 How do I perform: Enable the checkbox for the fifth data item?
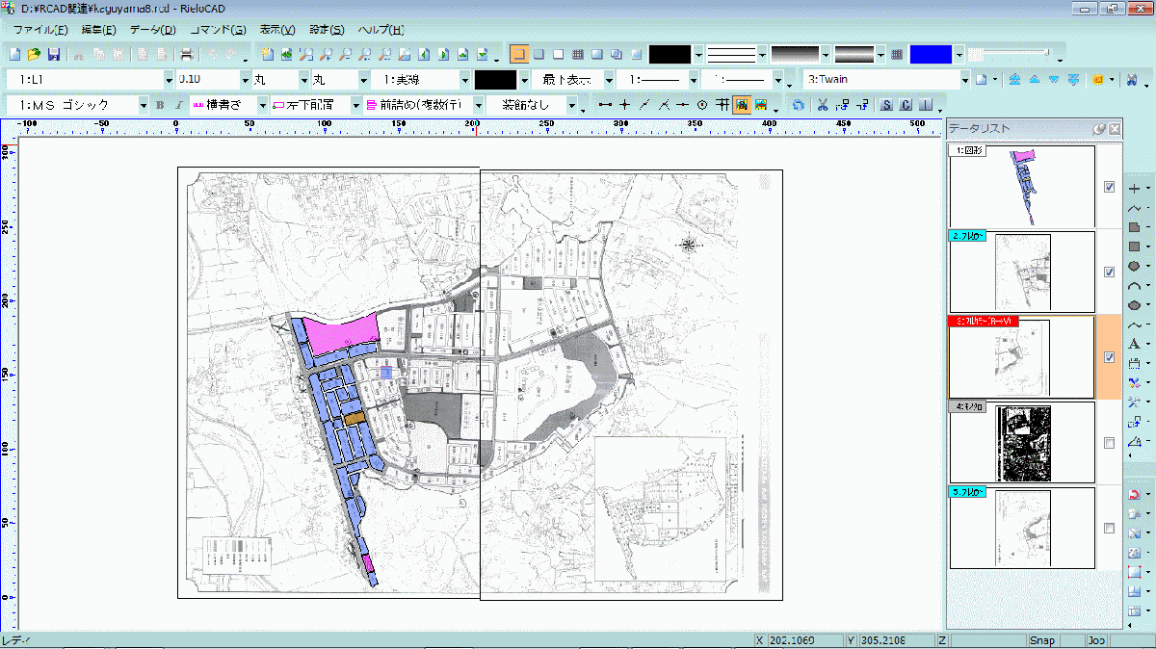1109,529
